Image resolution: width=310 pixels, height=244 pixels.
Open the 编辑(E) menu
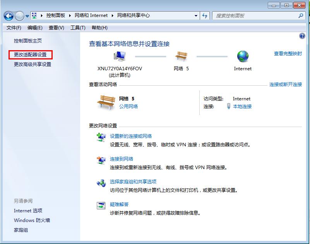pyautogui.click(x=35, y=28)
